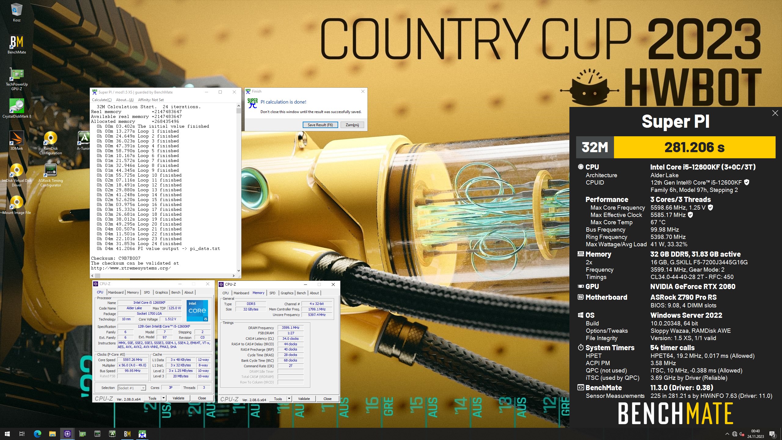The height and width of the screenshot is (440, 782).
Task: Open Mainboard tab in right CPU-Z
Action: [241, 293]
